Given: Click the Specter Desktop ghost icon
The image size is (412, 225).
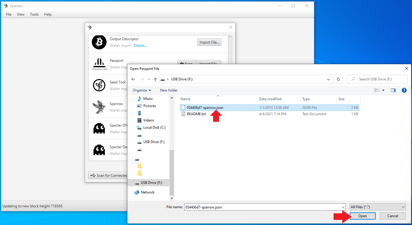Looking at the screenshot, I should [x=99, y=150].
